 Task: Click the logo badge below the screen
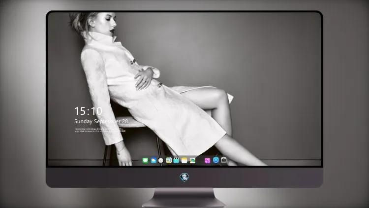click(x=184, y=177)
